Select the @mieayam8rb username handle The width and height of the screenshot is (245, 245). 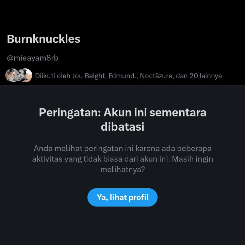(x=33, y=58)
